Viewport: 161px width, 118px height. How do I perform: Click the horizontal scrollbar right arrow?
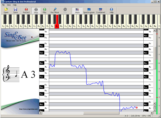[152, 113]
